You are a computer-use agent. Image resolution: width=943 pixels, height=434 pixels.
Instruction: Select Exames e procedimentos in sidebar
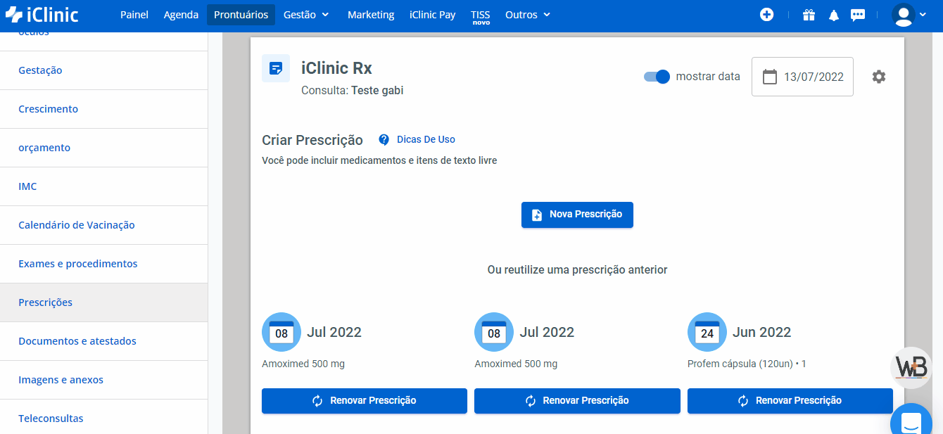78,264
